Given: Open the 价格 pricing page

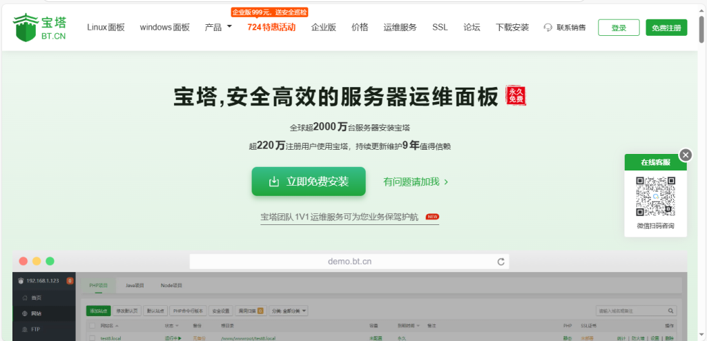Looking at the screenshot, I should point(360,28).
